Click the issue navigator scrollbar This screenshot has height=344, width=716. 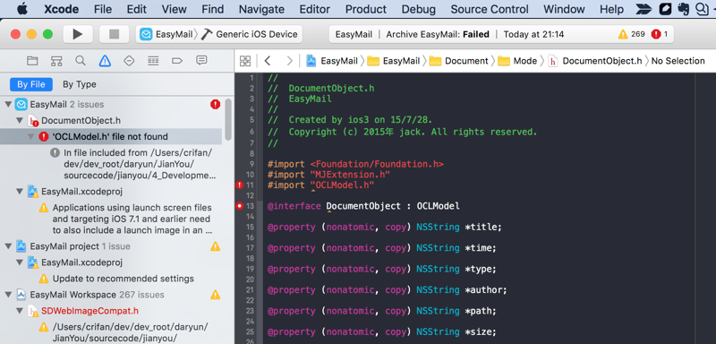(228, 120)
